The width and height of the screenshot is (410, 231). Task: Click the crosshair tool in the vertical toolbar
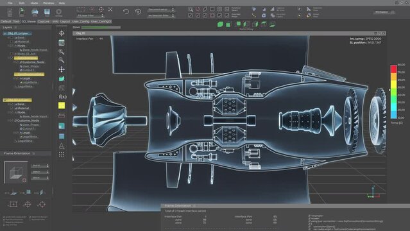[x=62, y=33]
